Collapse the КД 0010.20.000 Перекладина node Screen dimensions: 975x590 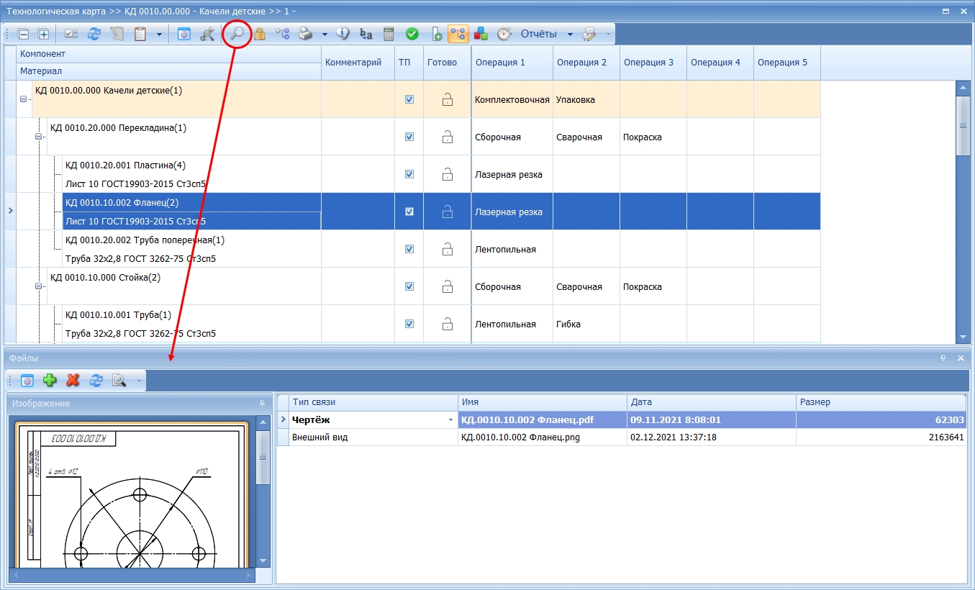coord(38,137)
